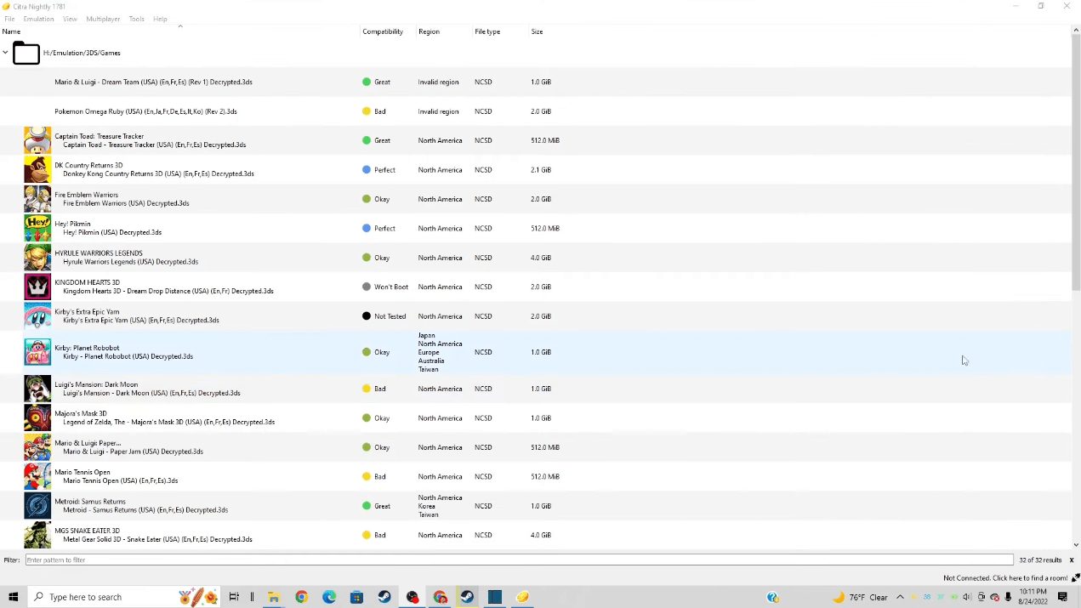The image size is (1081, 608).
Task: Open the Help menu
Action: [x=160, y=19]
